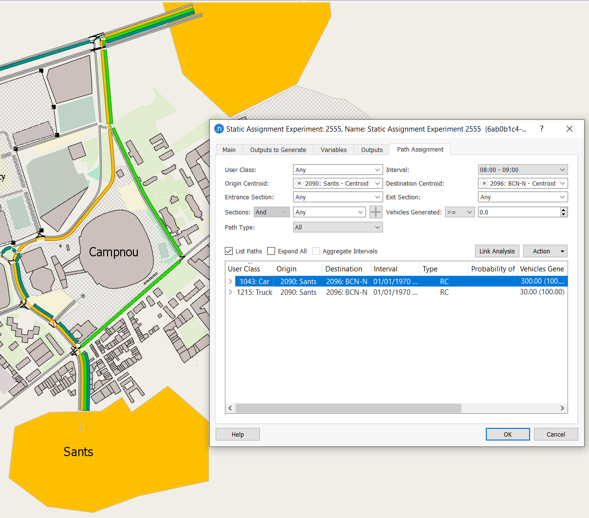Enable the Expand All checkbox
The image size is (589, 518).
[x=272, y=251]
